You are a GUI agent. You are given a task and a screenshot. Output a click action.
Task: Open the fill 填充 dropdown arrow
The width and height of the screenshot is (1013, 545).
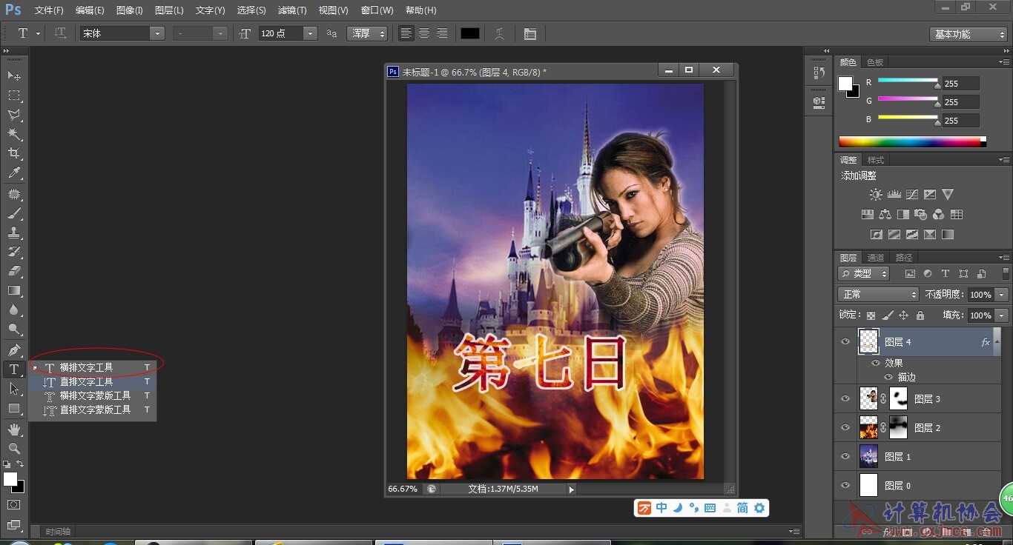(x=1002, y=315)
